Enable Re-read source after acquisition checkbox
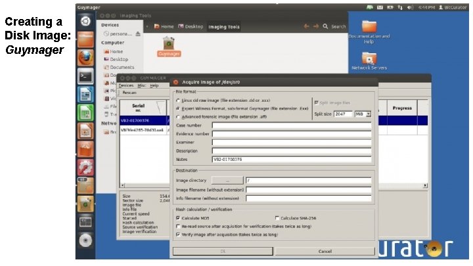Screen dimensions: 473x266 tap(178, 226)
